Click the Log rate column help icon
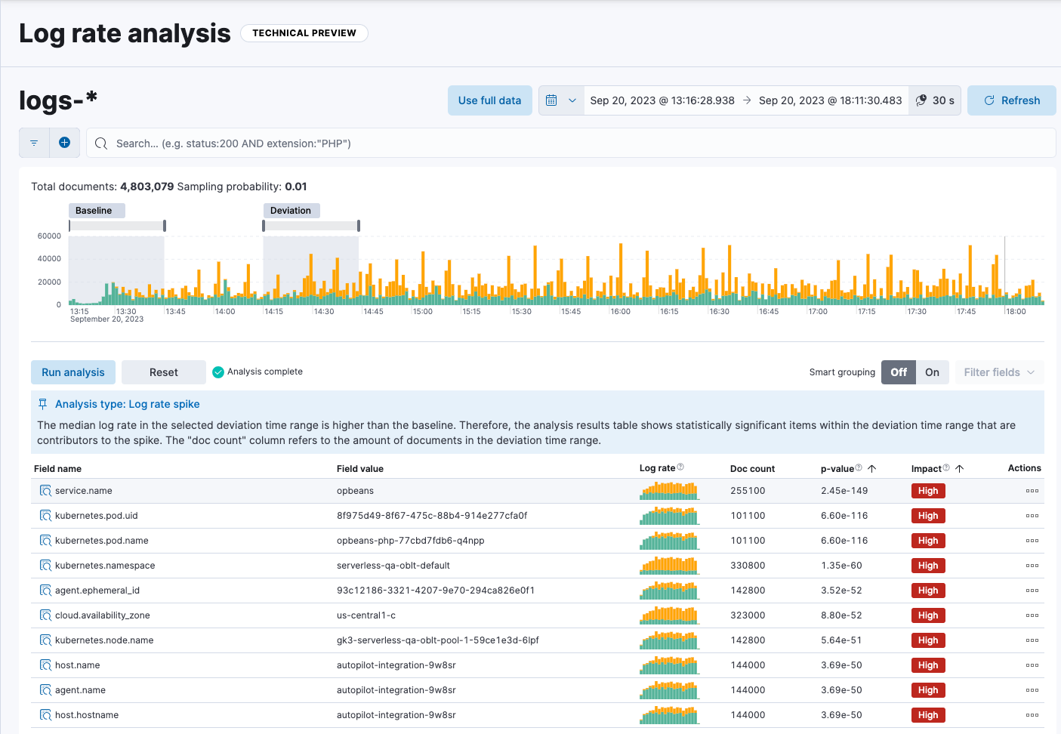This screenshot has width=1061, height=734. pos(680,467)
